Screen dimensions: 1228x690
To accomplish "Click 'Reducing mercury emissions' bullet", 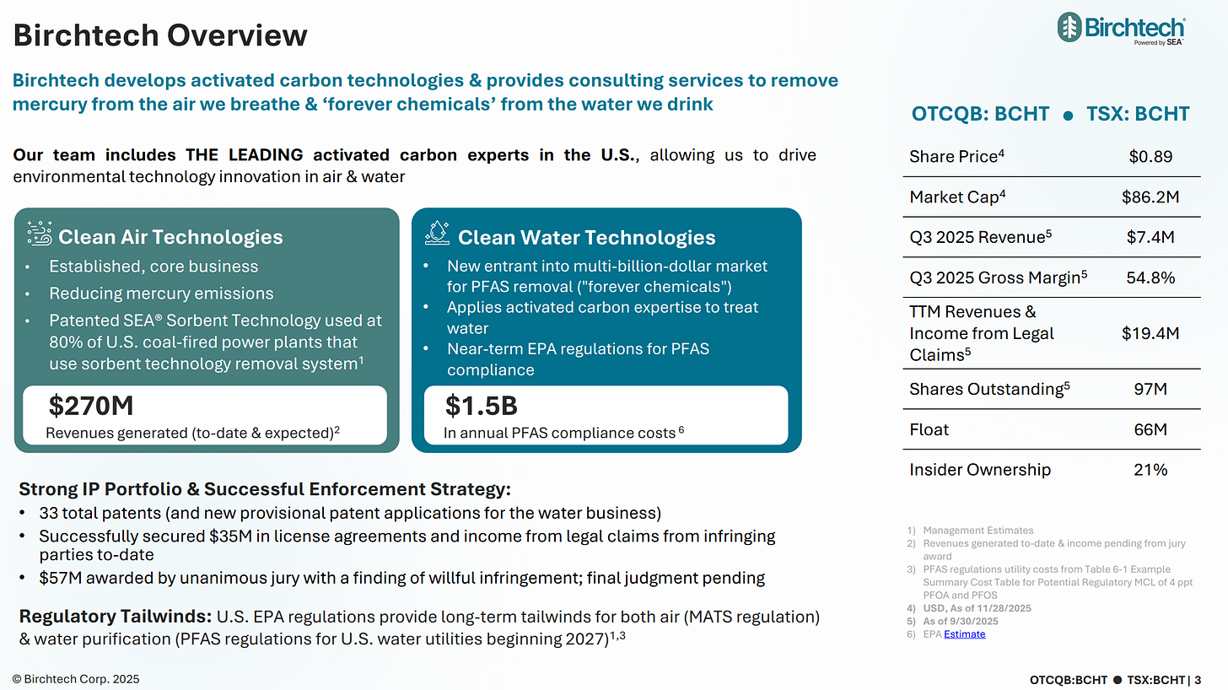I will (x=161, y=294).
